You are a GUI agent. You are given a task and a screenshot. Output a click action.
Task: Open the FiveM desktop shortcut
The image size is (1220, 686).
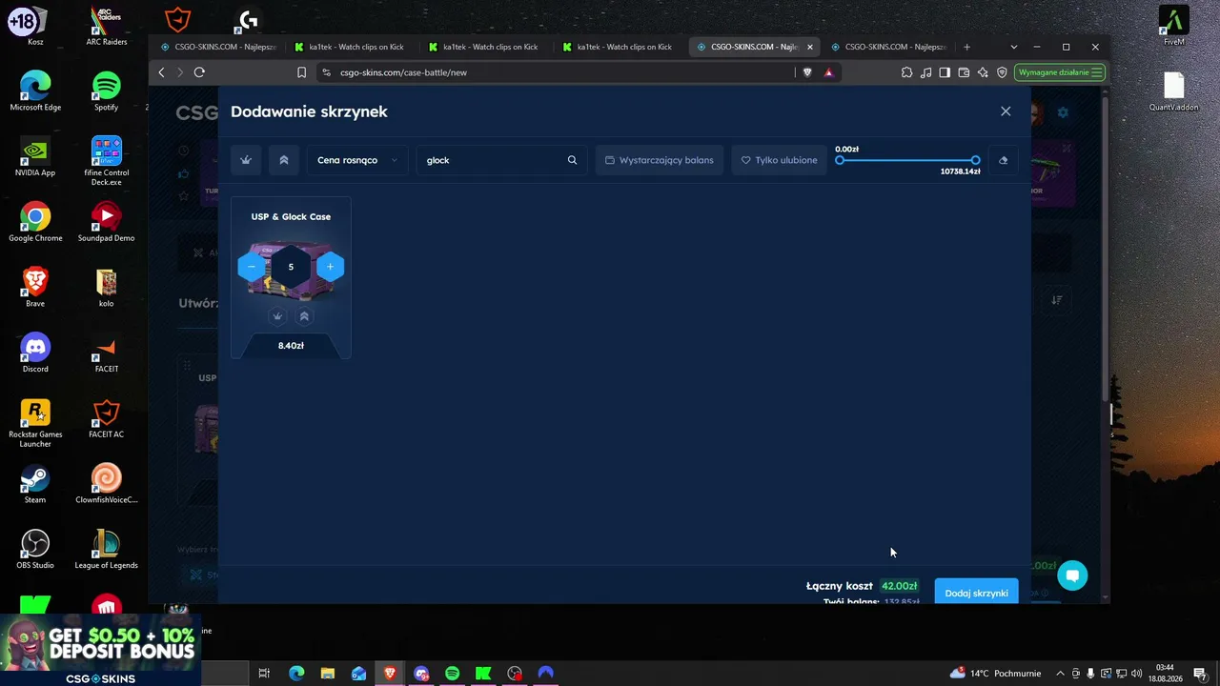tap(1173, 26)
